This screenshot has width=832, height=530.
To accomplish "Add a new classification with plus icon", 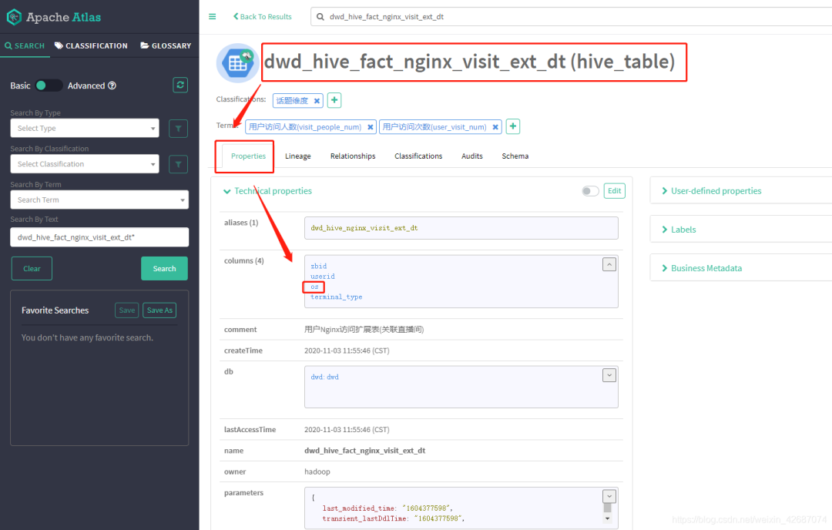I will [334, 99].
